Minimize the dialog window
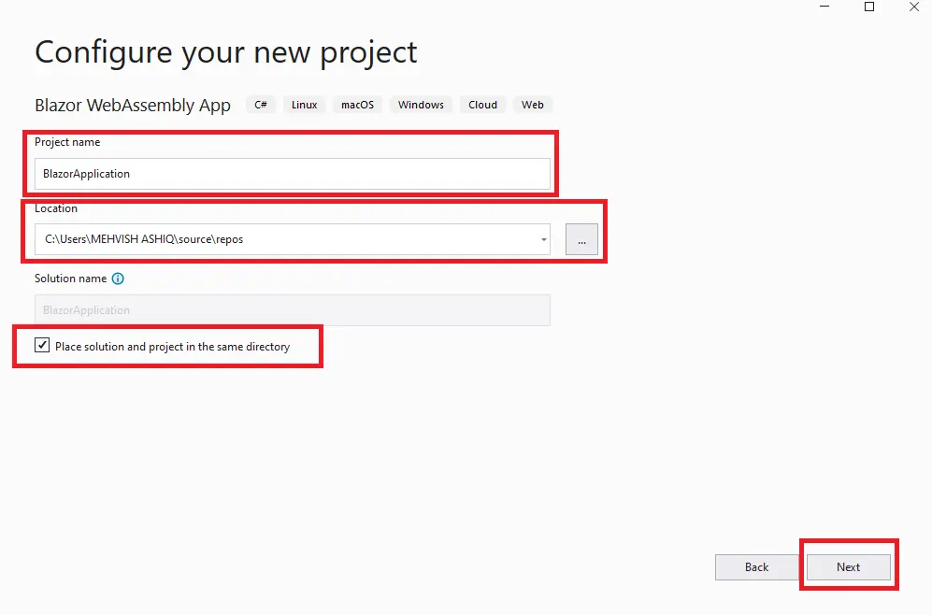This screenshot has width=932, height=615. 824,7
